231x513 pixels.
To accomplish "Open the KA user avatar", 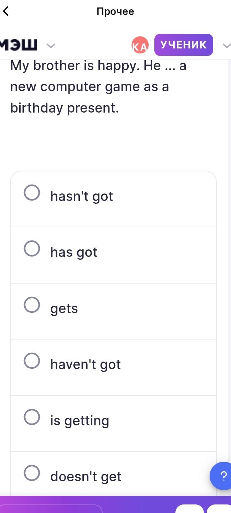I will (140, 45).
